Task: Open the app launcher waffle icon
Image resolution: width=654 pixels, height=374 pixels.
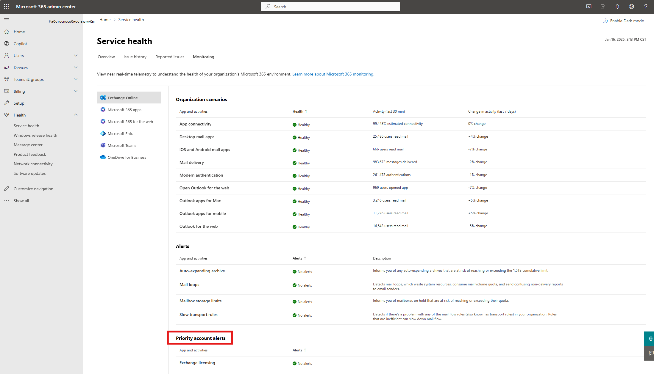Action: click(x=7, y=7)
